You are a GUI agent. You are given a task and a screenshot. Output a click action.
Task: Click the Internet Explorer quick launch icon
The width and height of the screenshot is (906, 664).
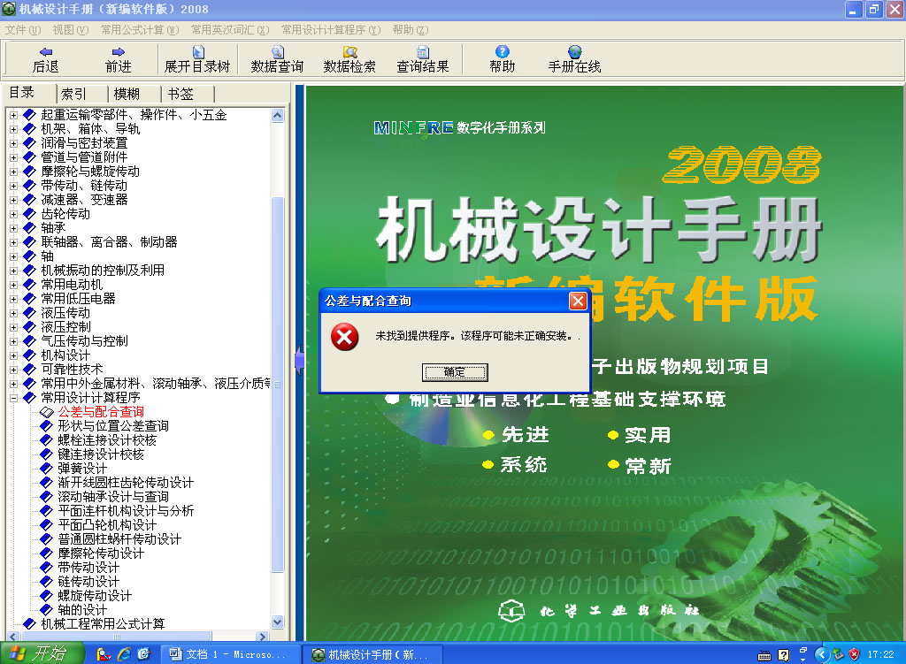click(x=124, y=653)
